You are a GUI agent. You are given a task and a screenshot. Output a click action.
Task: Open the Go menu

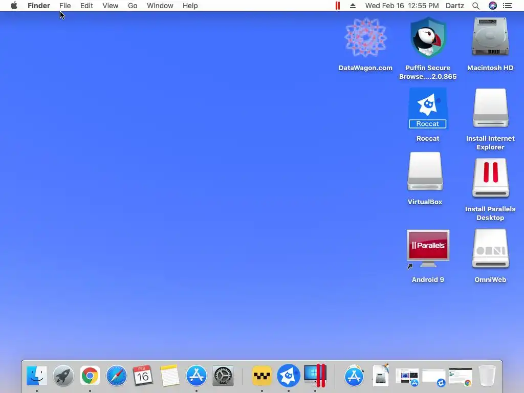(x=133, y=6)
